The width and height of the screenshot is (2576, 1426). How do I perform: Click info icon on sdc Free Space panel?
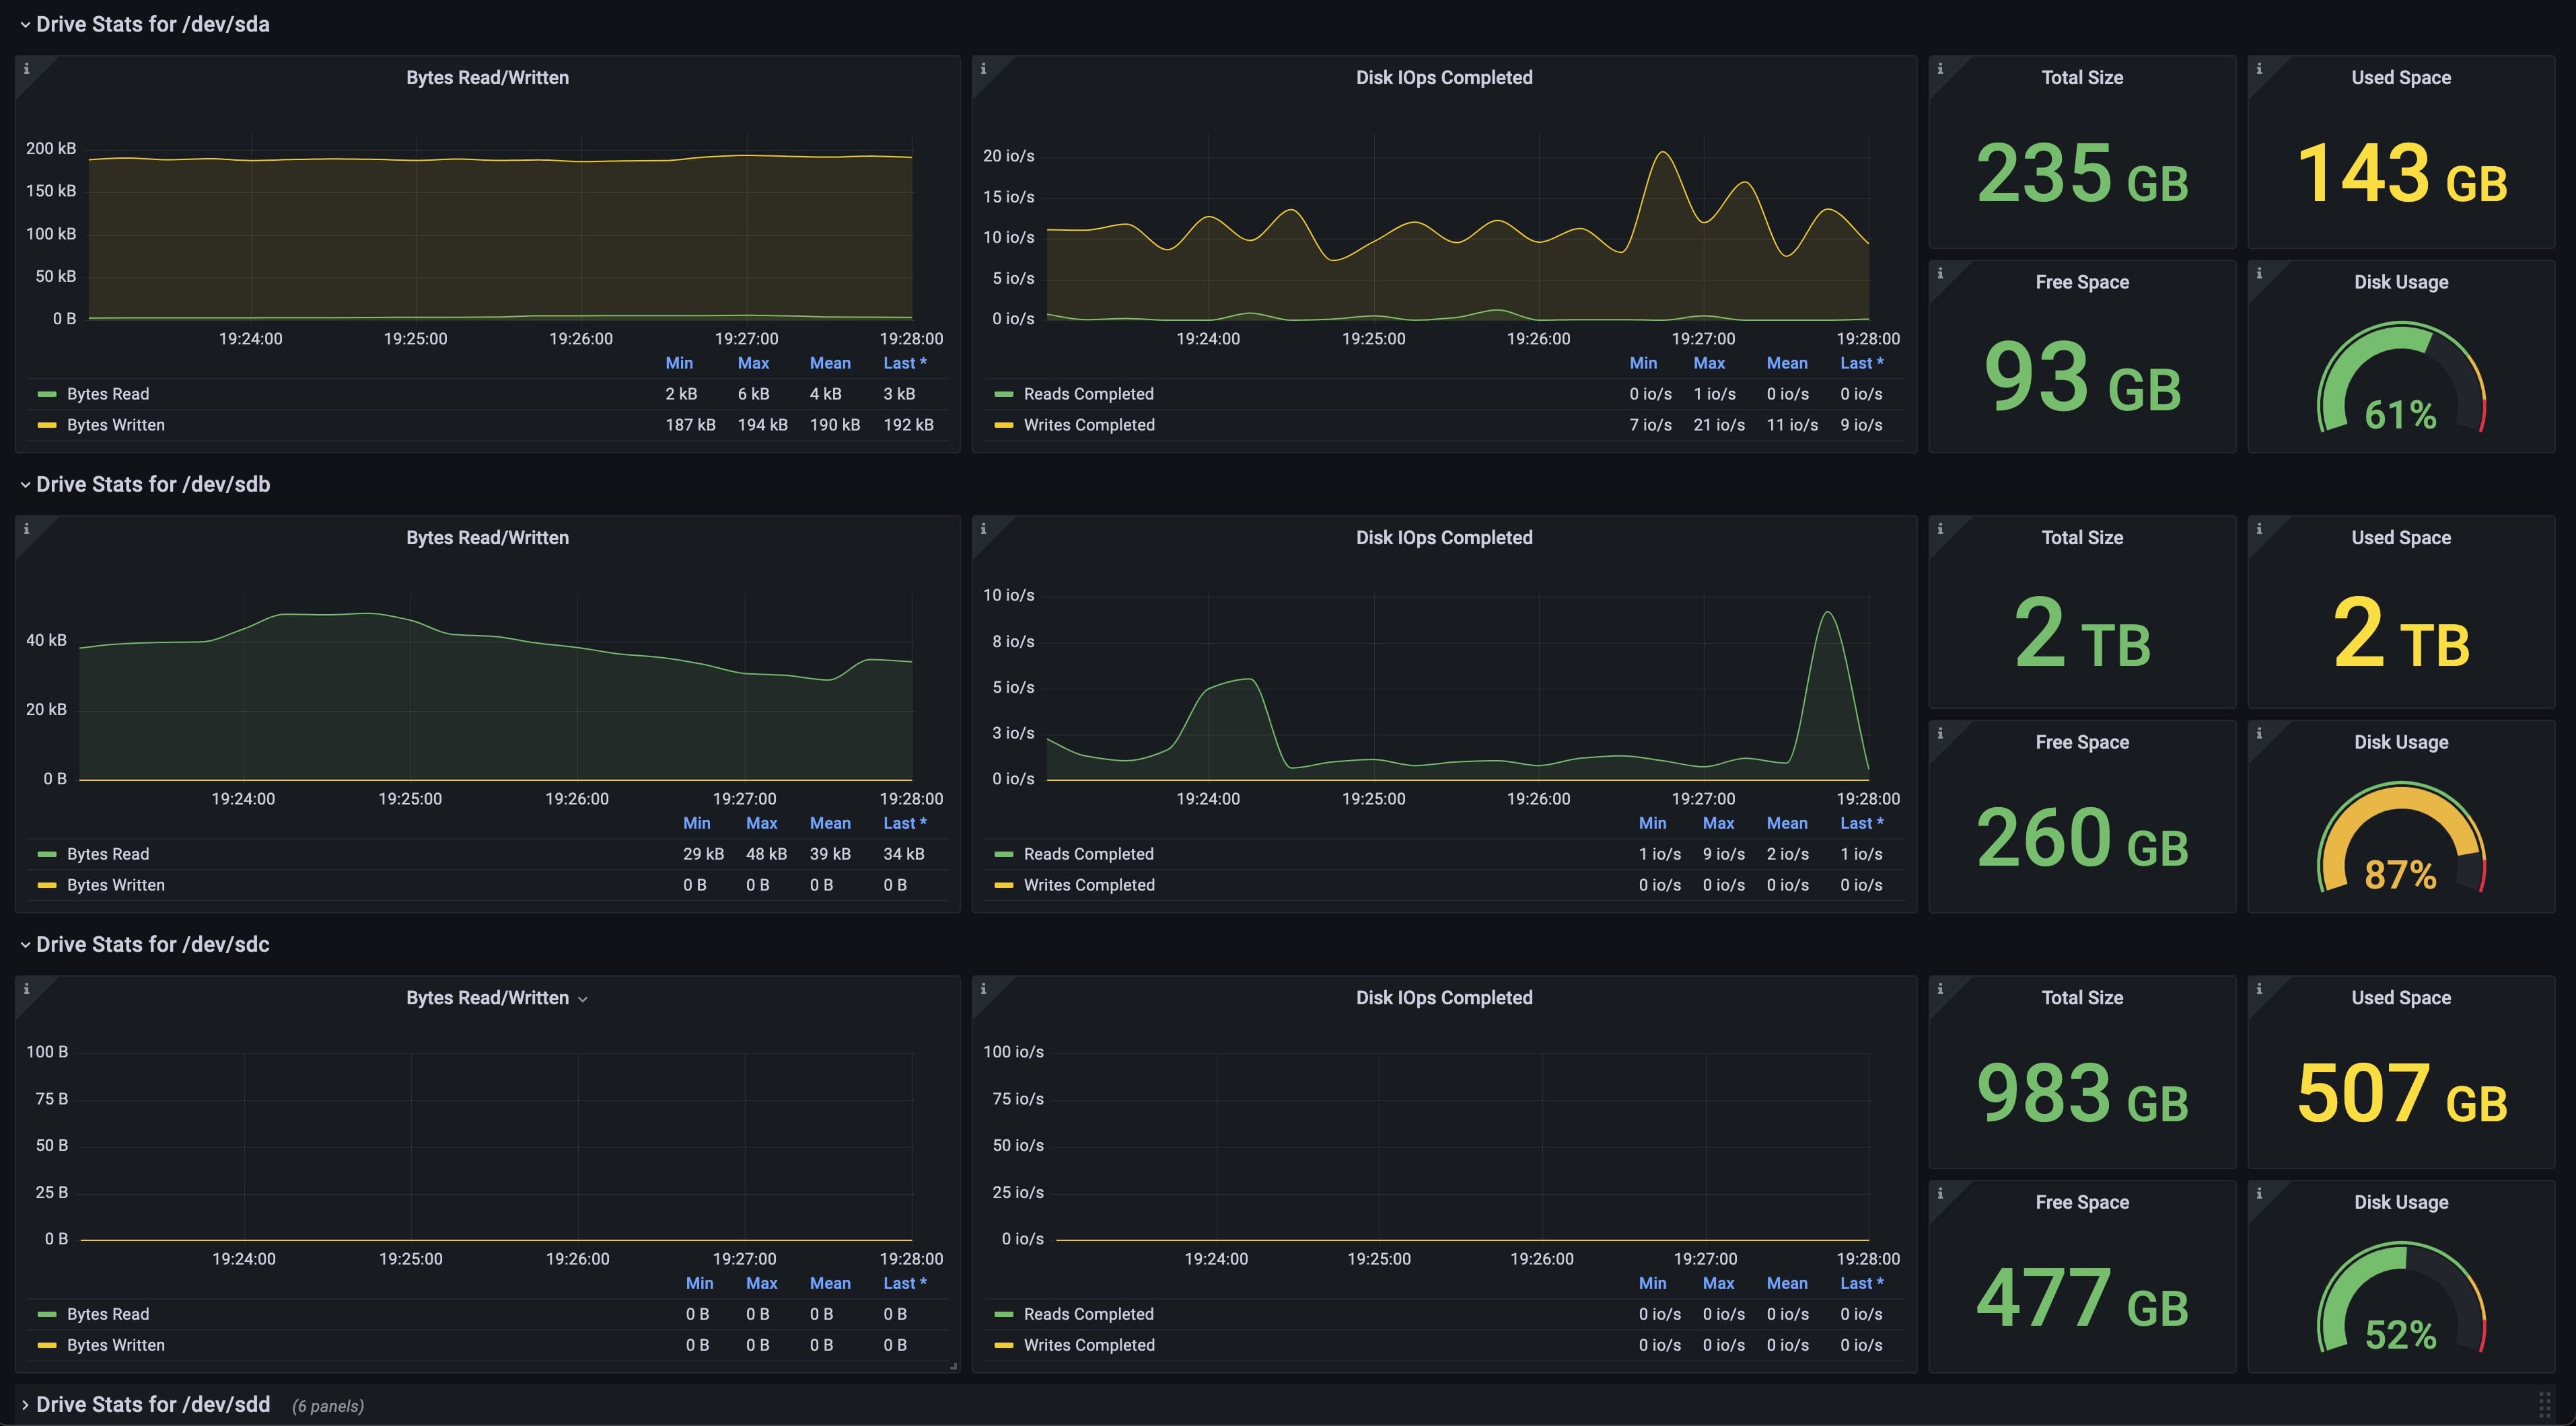1940,1193
